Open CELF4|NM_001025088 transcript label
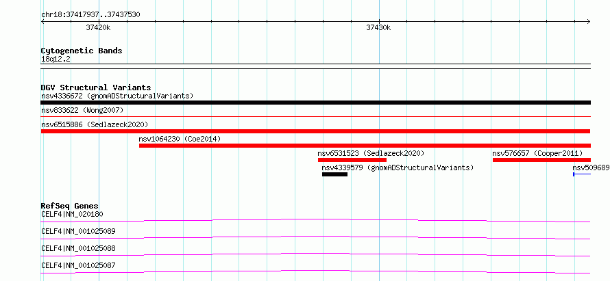Image resolution: width=610 pixels, height=281 pixels. pos(78,248)
